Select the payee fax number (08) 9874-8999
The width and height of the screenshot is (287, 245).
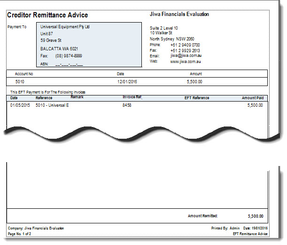[69, 55]
